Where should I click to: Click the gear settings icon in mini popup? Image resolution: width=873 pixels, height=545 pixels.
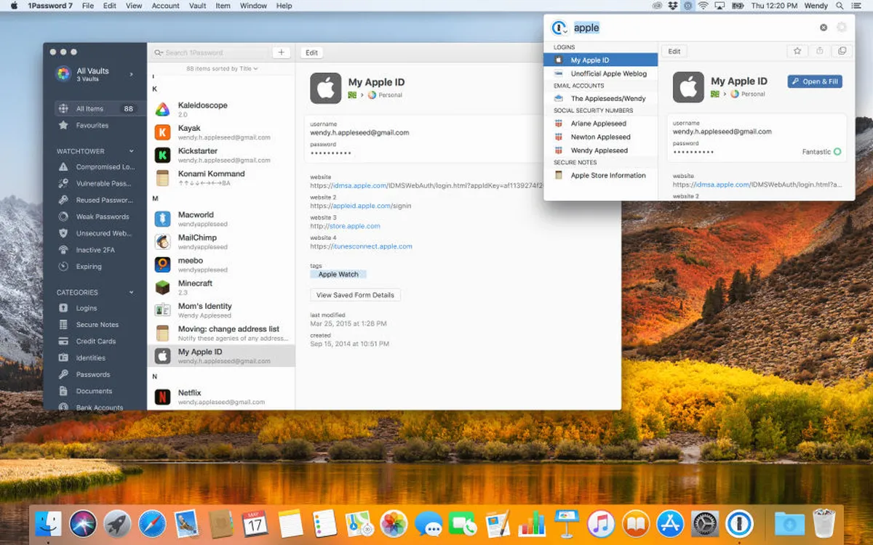point(842,28)
